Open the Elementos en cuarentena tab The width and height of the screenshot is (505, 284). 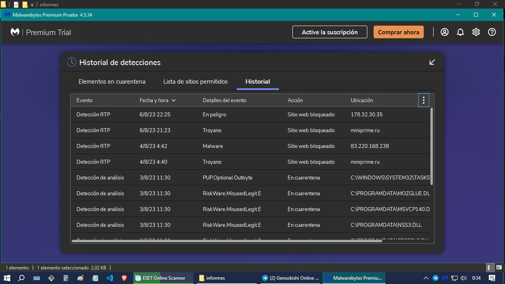(112, 82)
